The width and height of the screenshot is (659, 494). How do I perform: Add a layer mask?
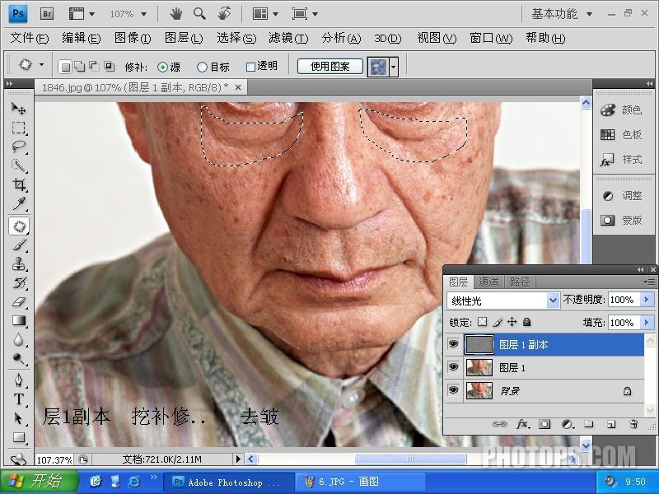click(544, 424)
